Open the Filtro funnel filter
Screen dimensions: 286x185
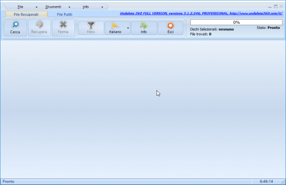click(x=91, y=28)
